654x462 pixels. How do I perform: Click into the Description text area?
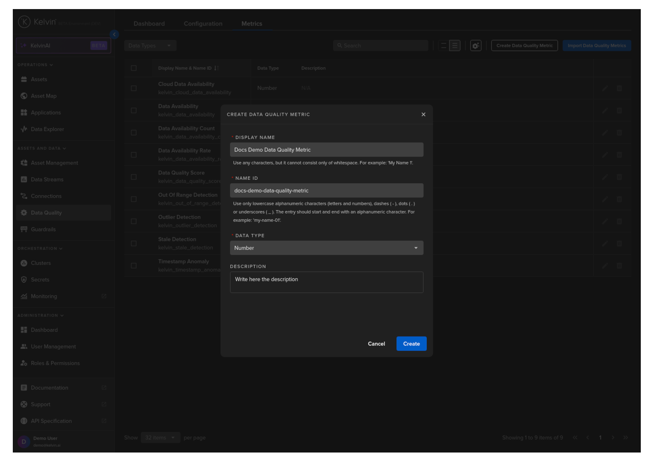coord(326,282)
